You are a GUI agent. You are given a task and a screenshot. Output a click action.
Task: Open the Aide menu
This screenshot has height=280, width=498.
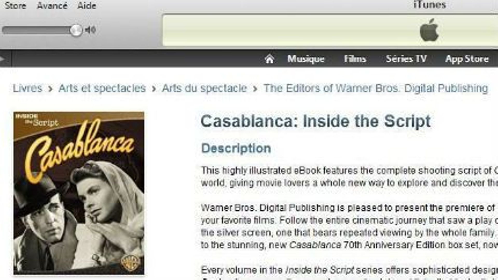[87, 5]
